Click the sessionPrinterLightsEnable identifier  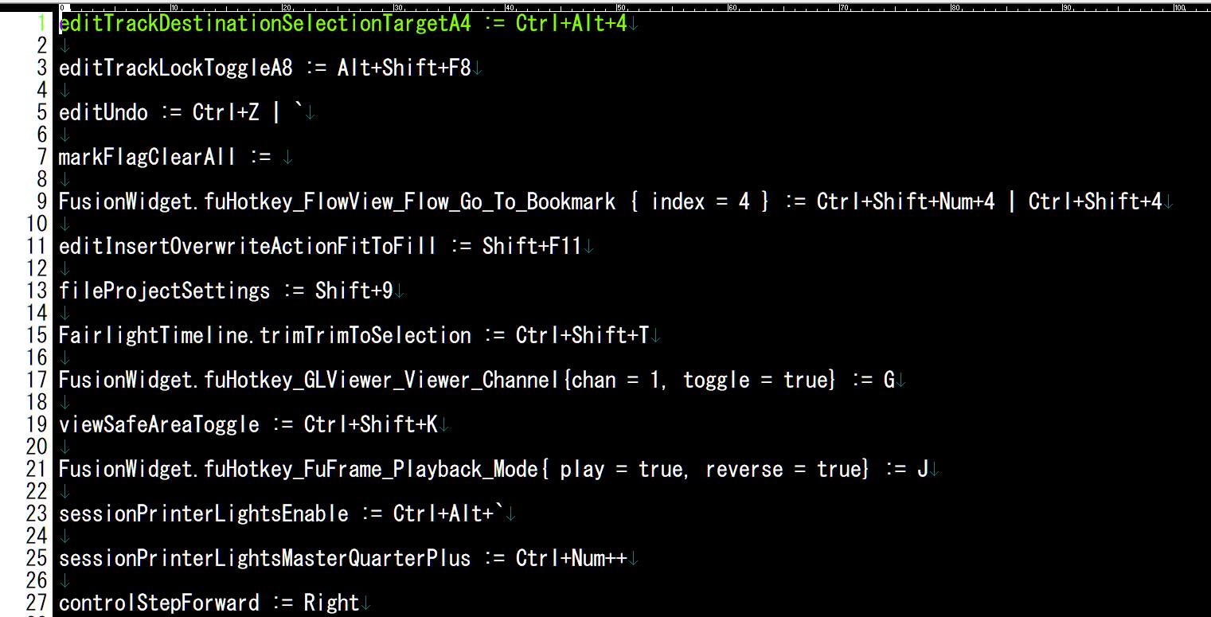click(204, 514)
